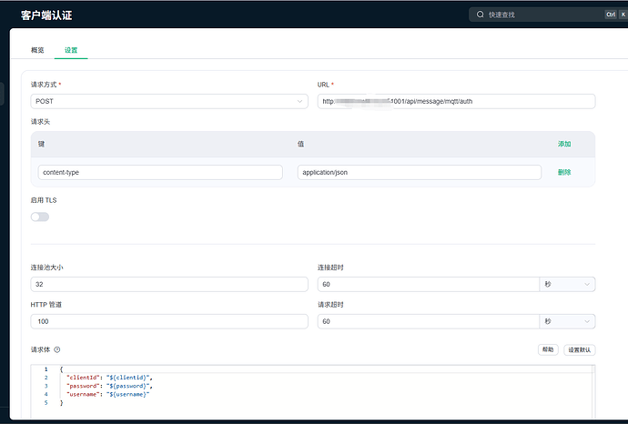Open the 请求超时 unit dropdown (秒)
Image resolution: width=628 pixels, height=424 pixels.
tap(568, 321)
